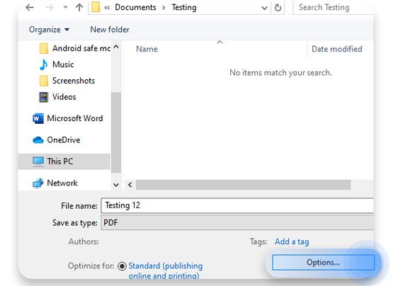Open Music in navigation pane

click(x=57, y=64)
